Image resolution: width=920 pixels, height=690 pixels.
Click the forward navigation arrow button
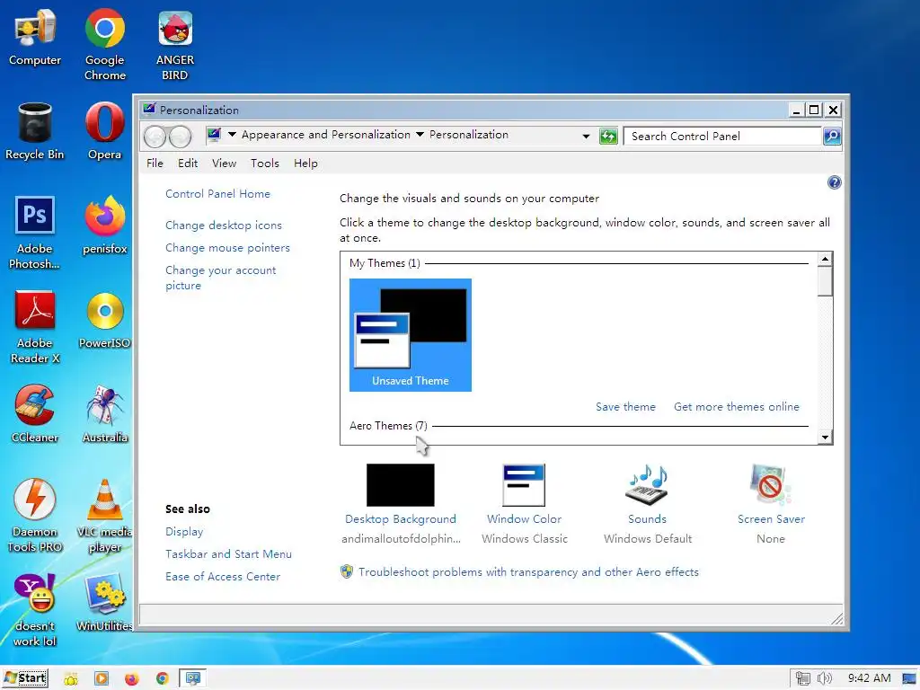pyautogui.click(x=180, y=137)
